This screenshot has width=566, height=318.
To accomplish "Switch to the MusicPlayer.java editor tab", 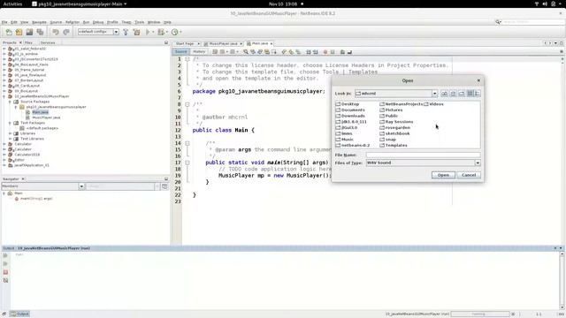I will (x=223, y=43).
